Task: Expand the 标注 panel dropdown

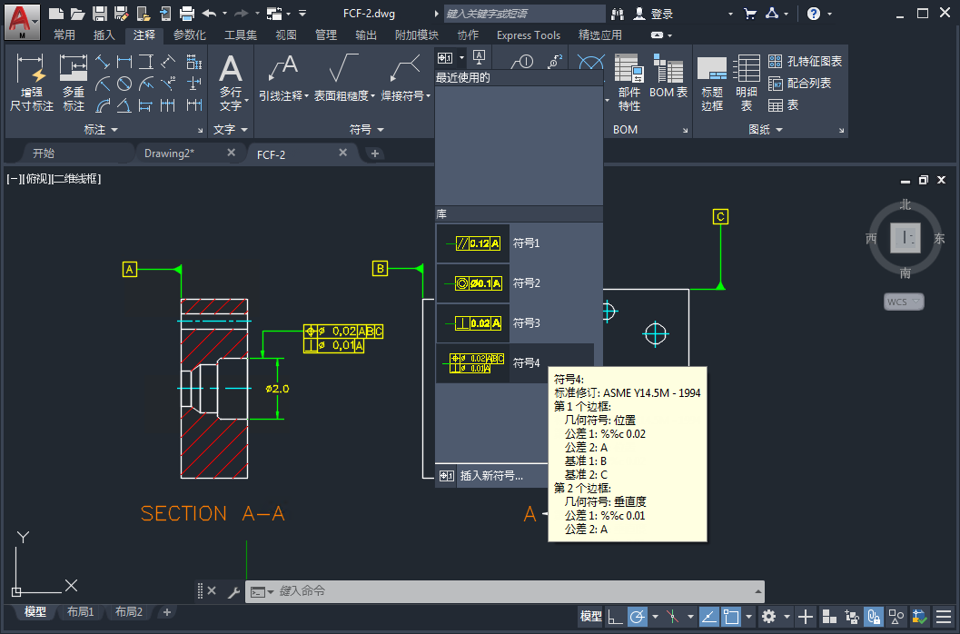Action: 101,130
